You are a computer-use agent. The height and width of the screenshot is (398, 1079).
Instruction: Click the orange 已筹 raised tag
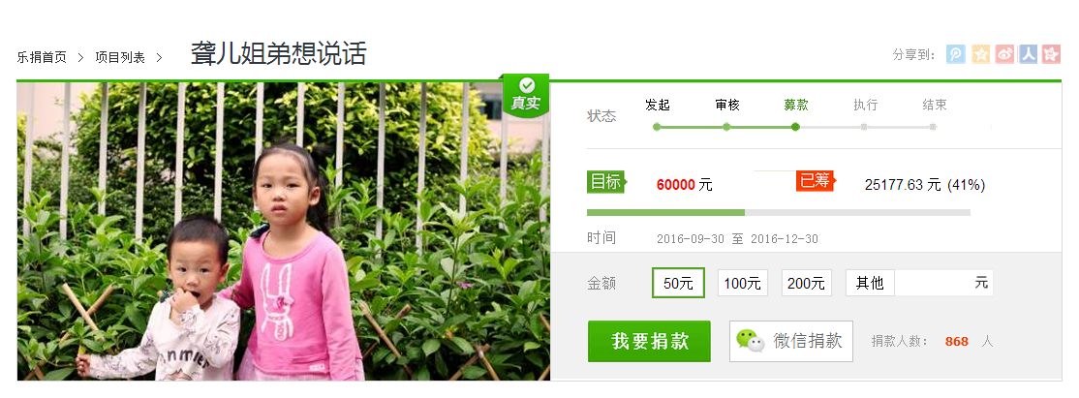816,181
